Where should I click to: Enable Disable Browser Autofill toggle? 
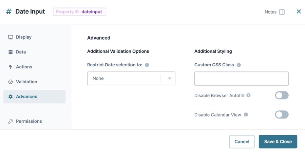(282, 95)
